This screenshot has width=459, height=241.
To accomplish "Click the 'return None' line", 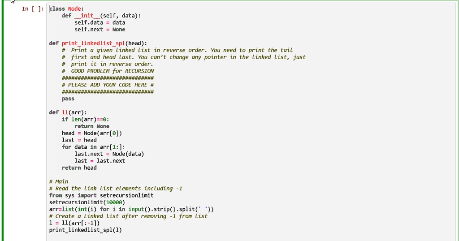I will click(91, 126).
